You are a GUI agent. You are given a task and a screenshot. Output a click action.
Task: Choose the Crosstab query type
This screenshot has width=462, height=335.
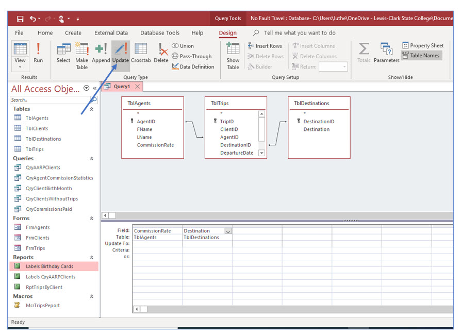click(x=141, y=53)
